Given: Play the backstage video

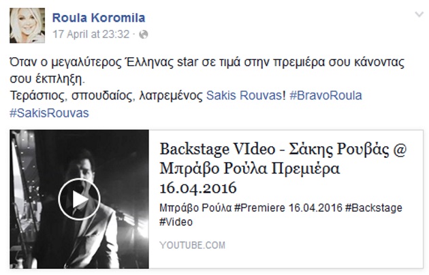Looking at the screenshot, I should pyautogui.click(x=79, y=199).
